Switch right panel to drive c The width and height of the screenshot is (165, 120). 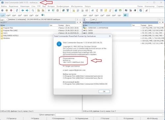85,15
